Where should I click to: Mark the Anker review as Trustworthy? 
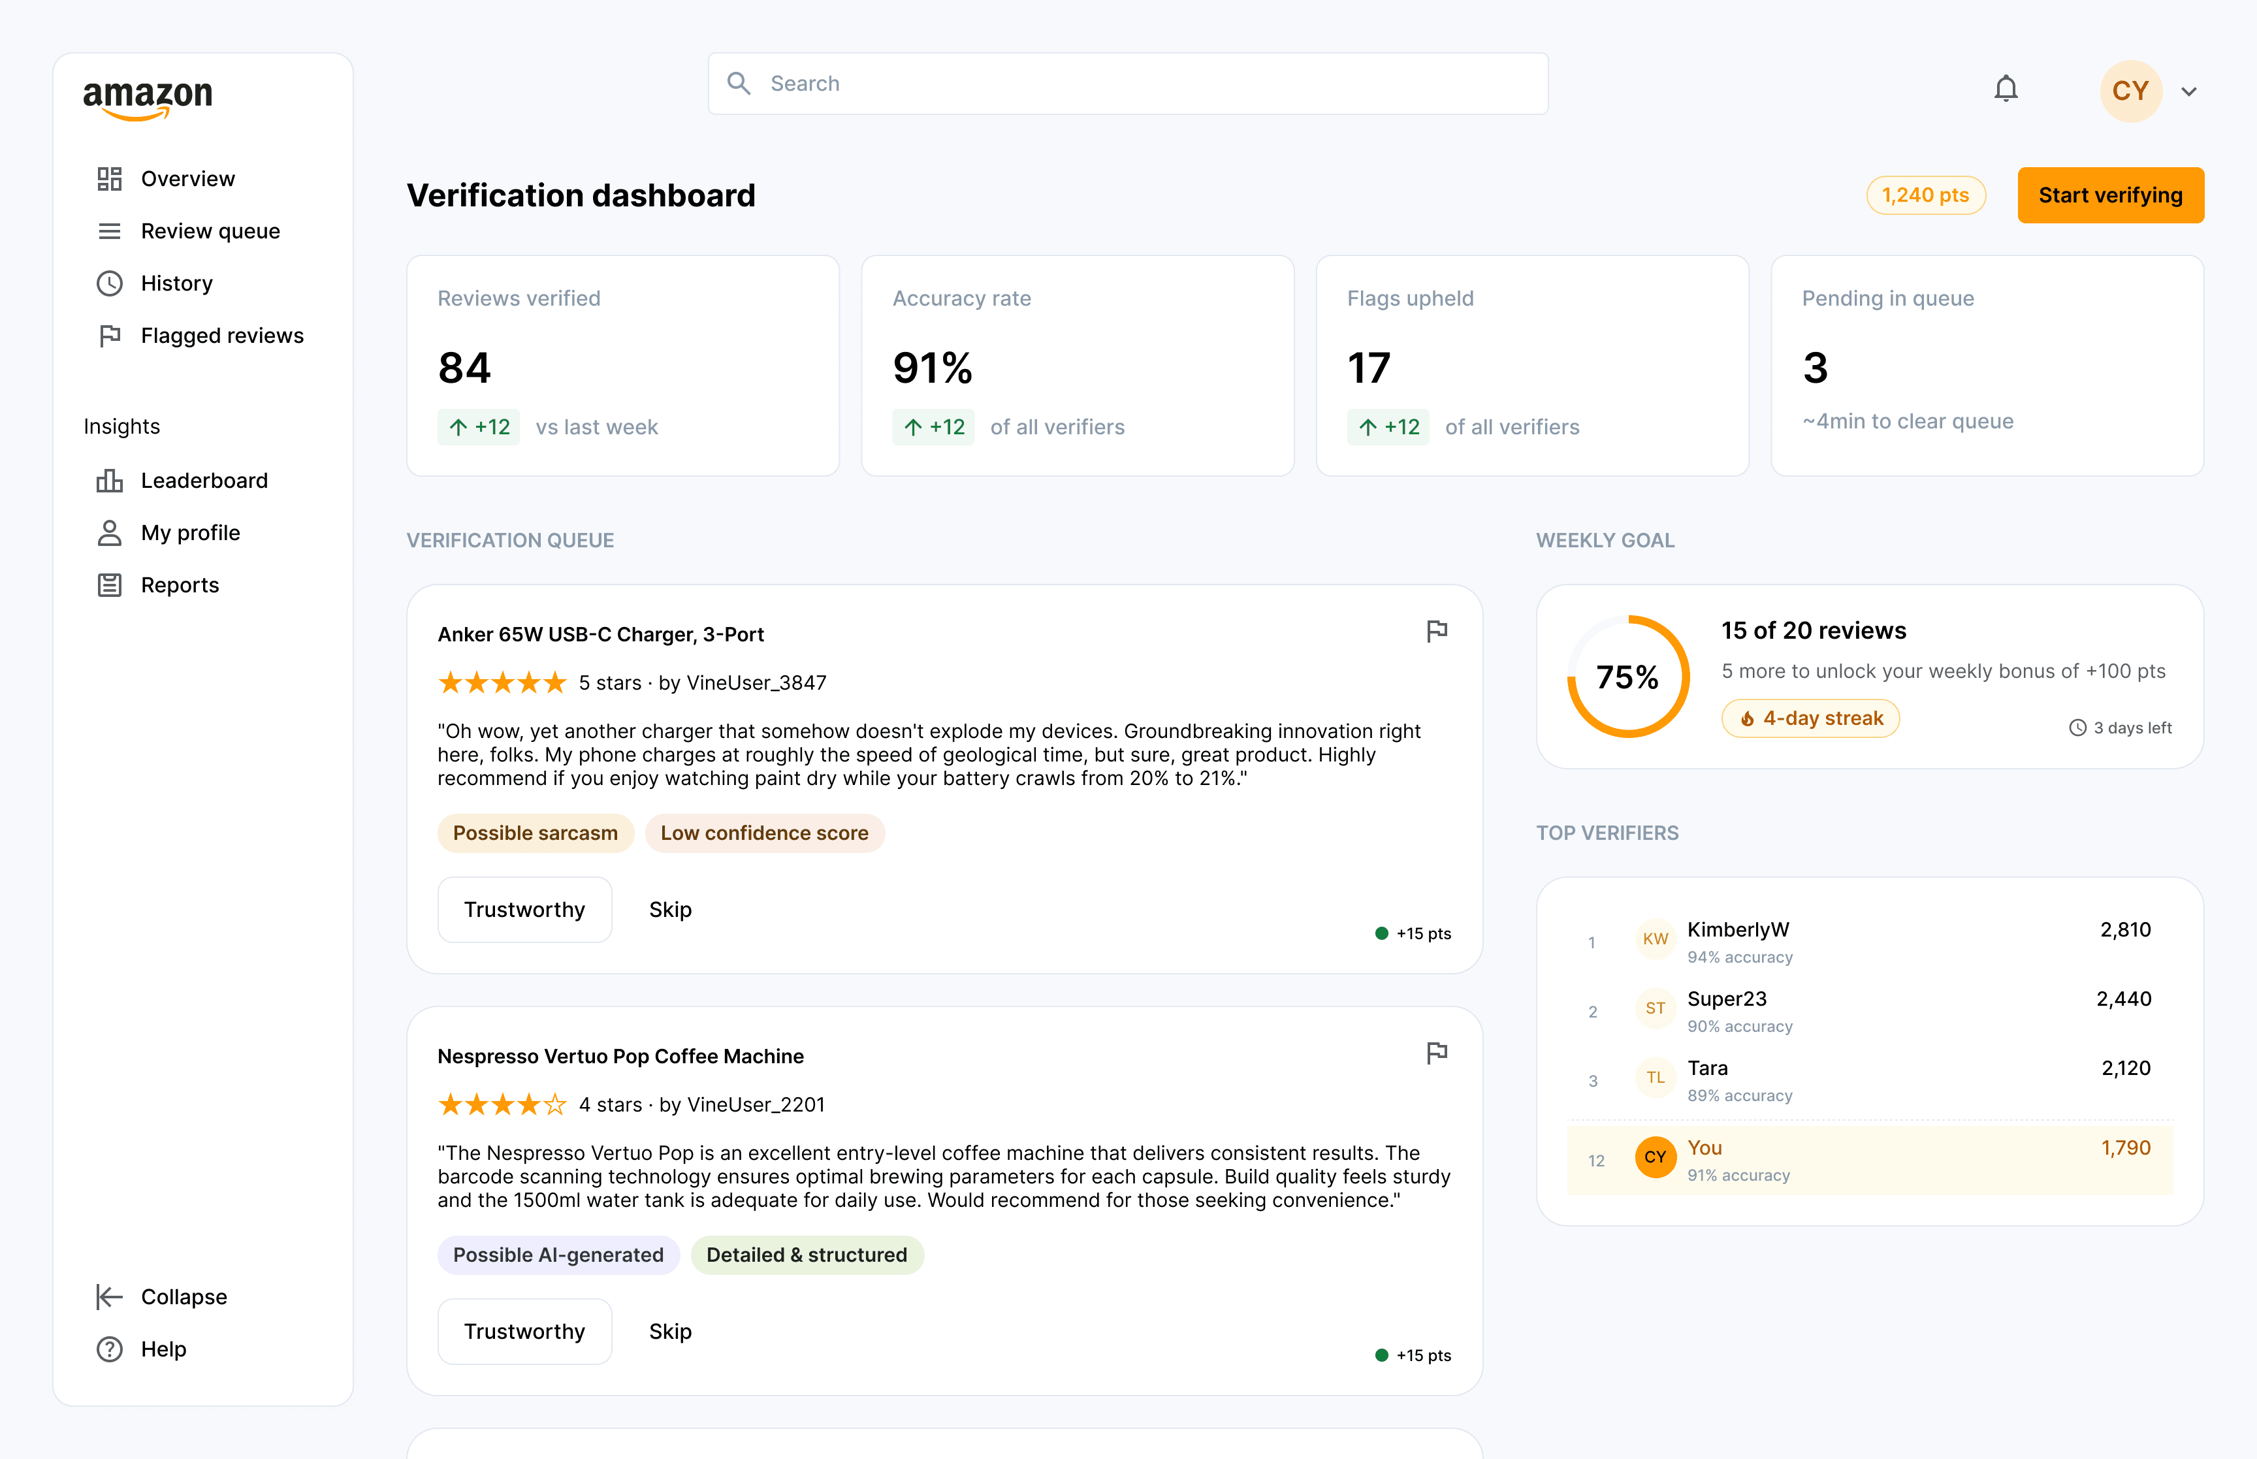(x=524, y=910)
